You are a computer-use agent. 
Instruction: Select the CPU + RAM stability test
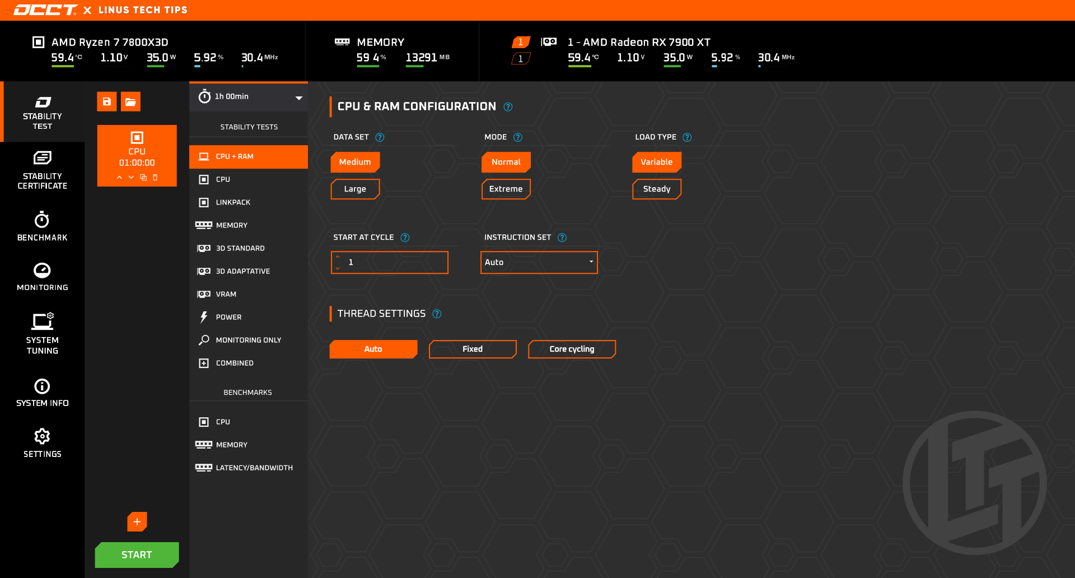[x=249, y=157]
